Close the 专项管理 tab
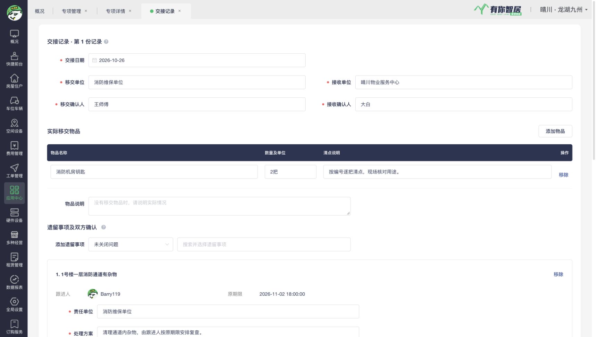This screenshot has height=337, width=596. (86, 11)
